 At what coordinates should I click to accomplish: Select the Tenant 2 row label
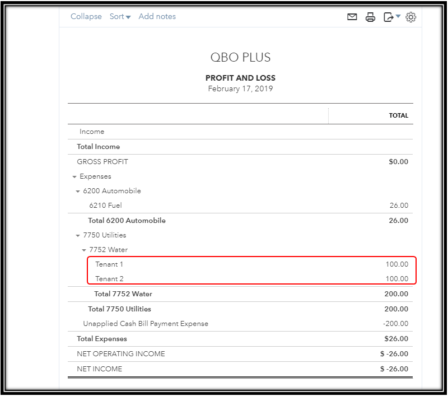109,279
